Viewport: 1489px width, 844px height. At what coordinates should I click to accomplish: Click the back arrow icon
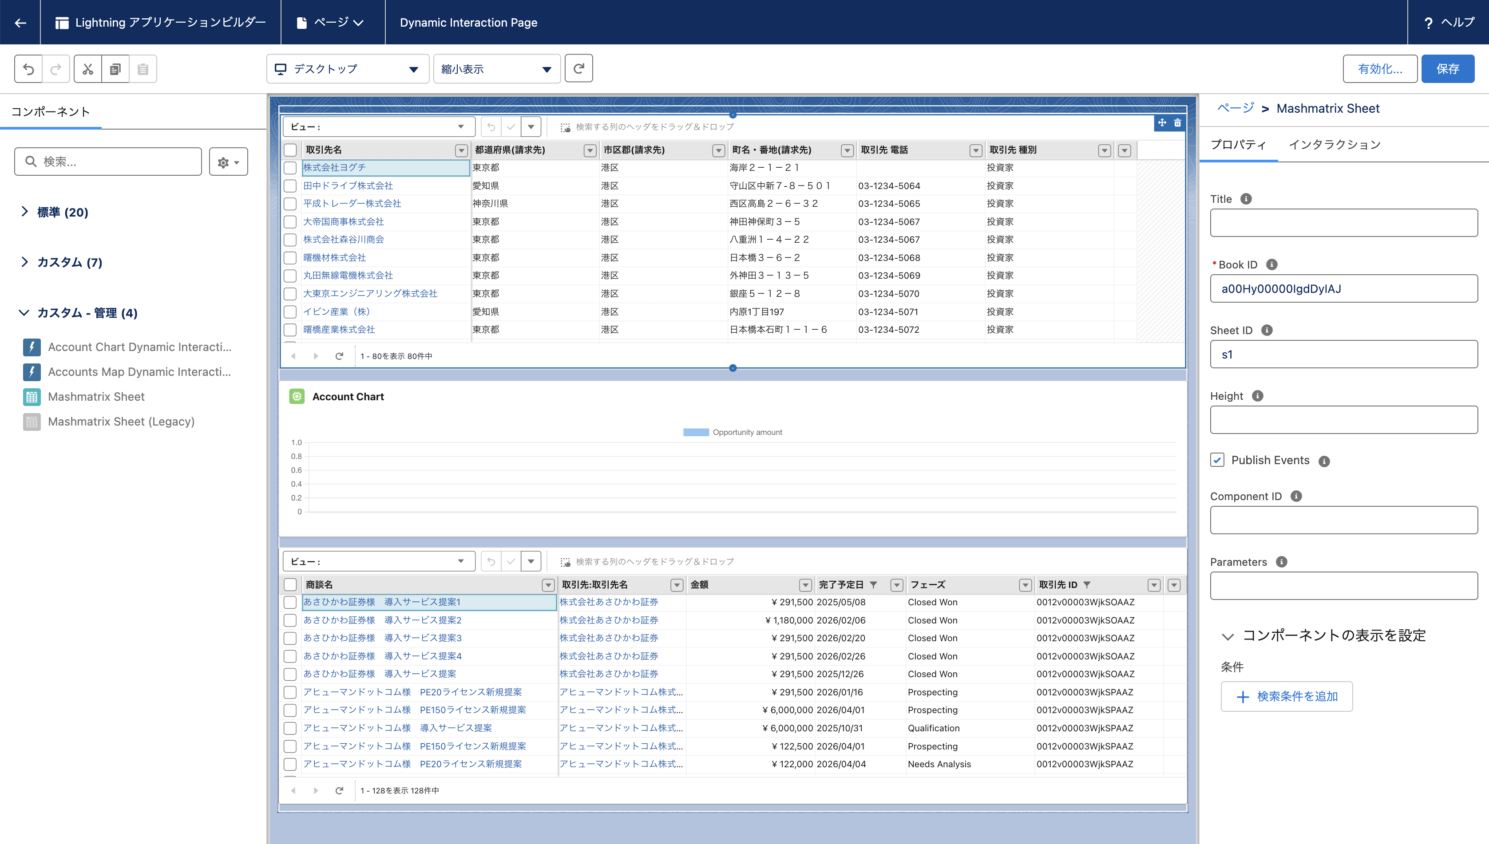point(20,23)
